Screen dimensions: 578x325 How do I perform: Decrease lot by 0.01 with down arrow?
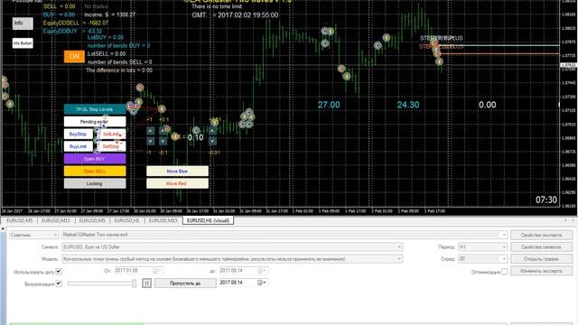(x=212, y=141)
